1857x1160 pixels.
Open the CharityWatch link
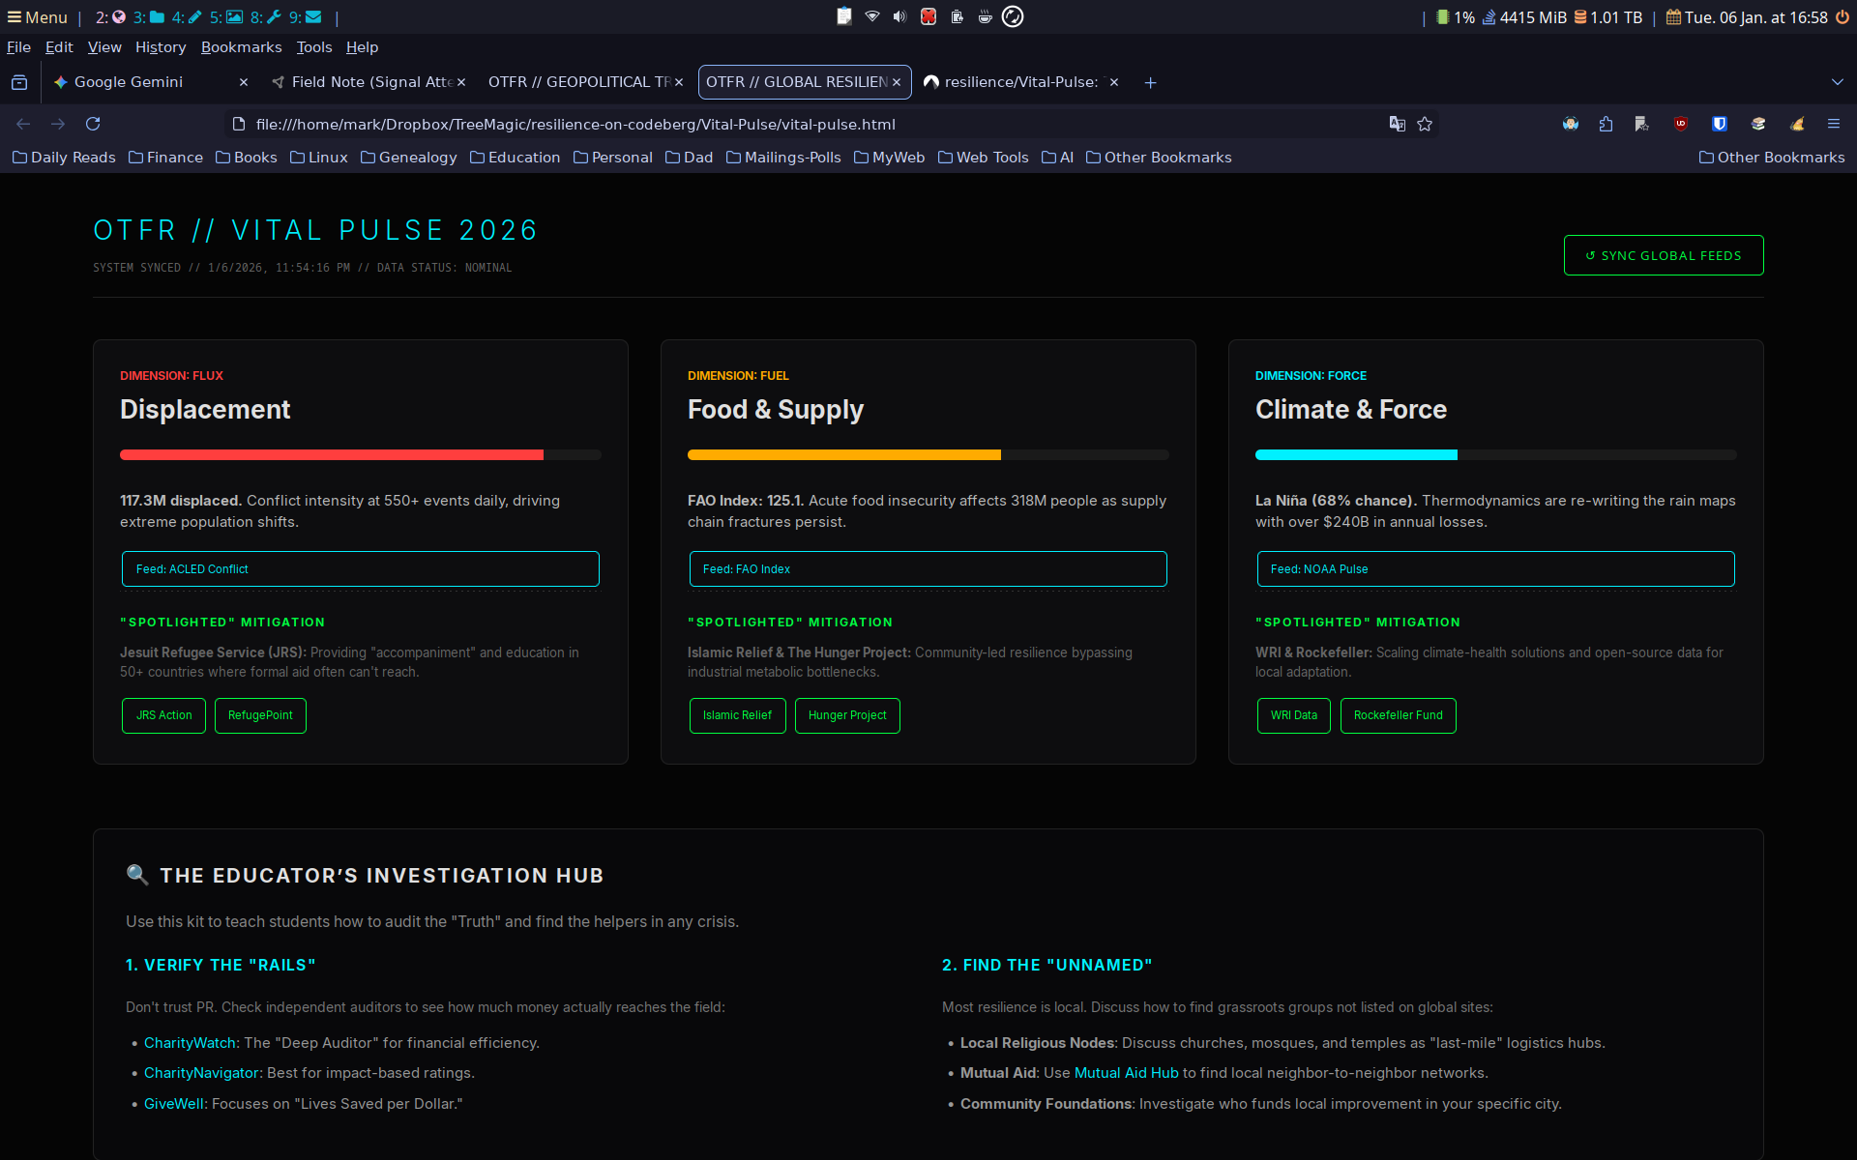pos(190,1043)
